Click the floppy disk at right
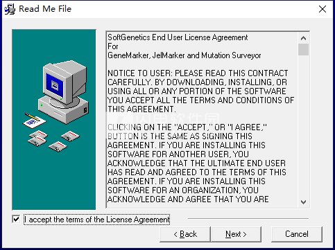Image resolution: width=335 pixels, height=250 pixels. (70, 136)
